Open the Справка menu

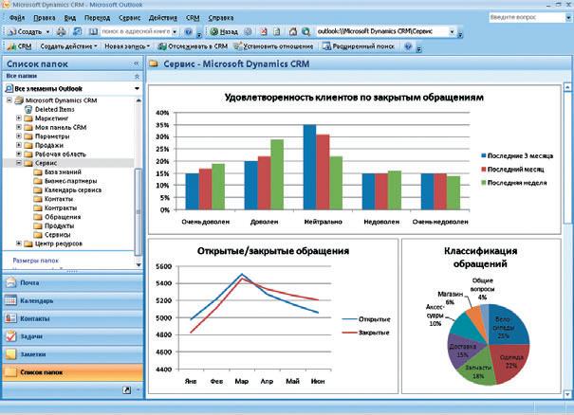coord(221,18)
